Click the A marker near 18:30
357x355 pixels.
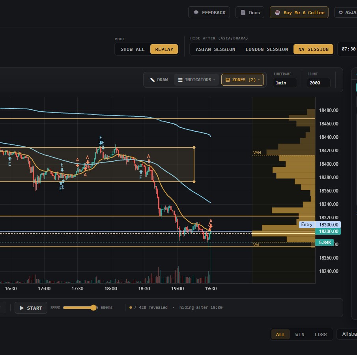click(148, 156)
